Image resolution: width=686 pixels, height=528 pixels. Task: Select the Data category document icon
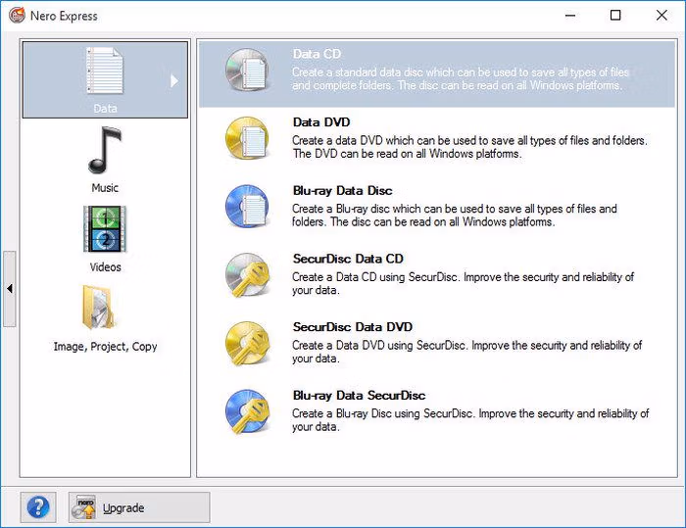[x=105, y=70]
